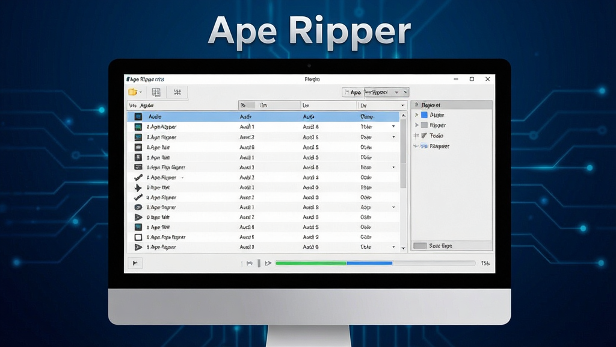Click the play-forward icon before progress bar
616x347 pixels.
pyautogui.click(x=268, y=263)
